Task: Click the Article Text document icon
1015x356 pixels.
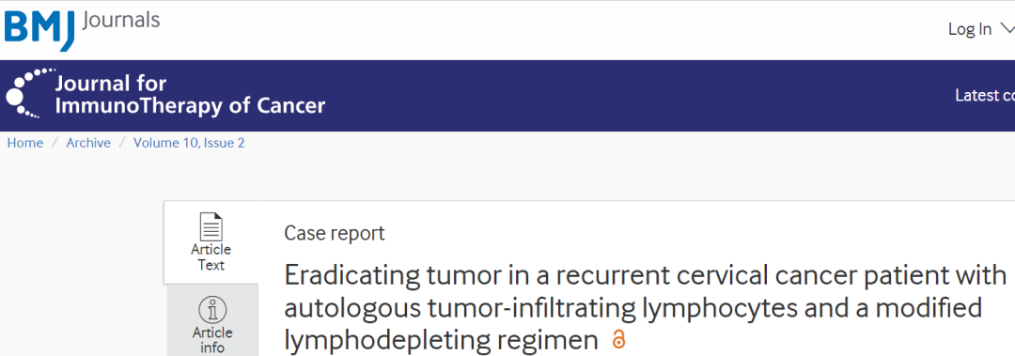Action: [211, 227]
